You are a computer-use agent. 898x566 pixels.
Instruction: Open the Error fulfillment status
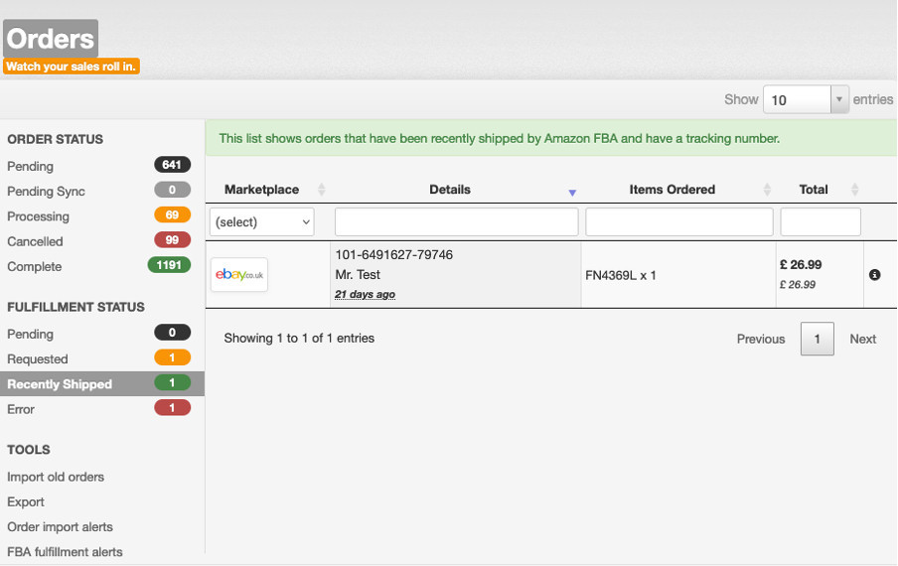pyautogui.click(x=21, y=409)
